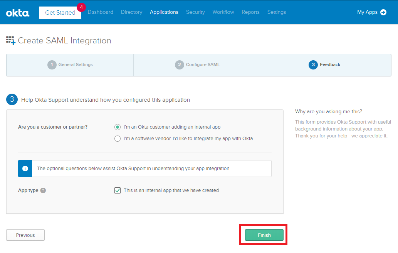The image size is (398, 253).
Task: Toggle the internal app checkbox
Action: point(118,190)
